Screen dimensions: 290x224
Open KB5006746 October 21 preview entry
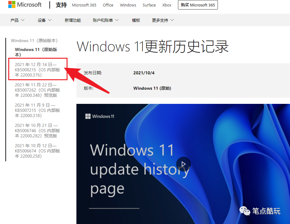[37, 131]
